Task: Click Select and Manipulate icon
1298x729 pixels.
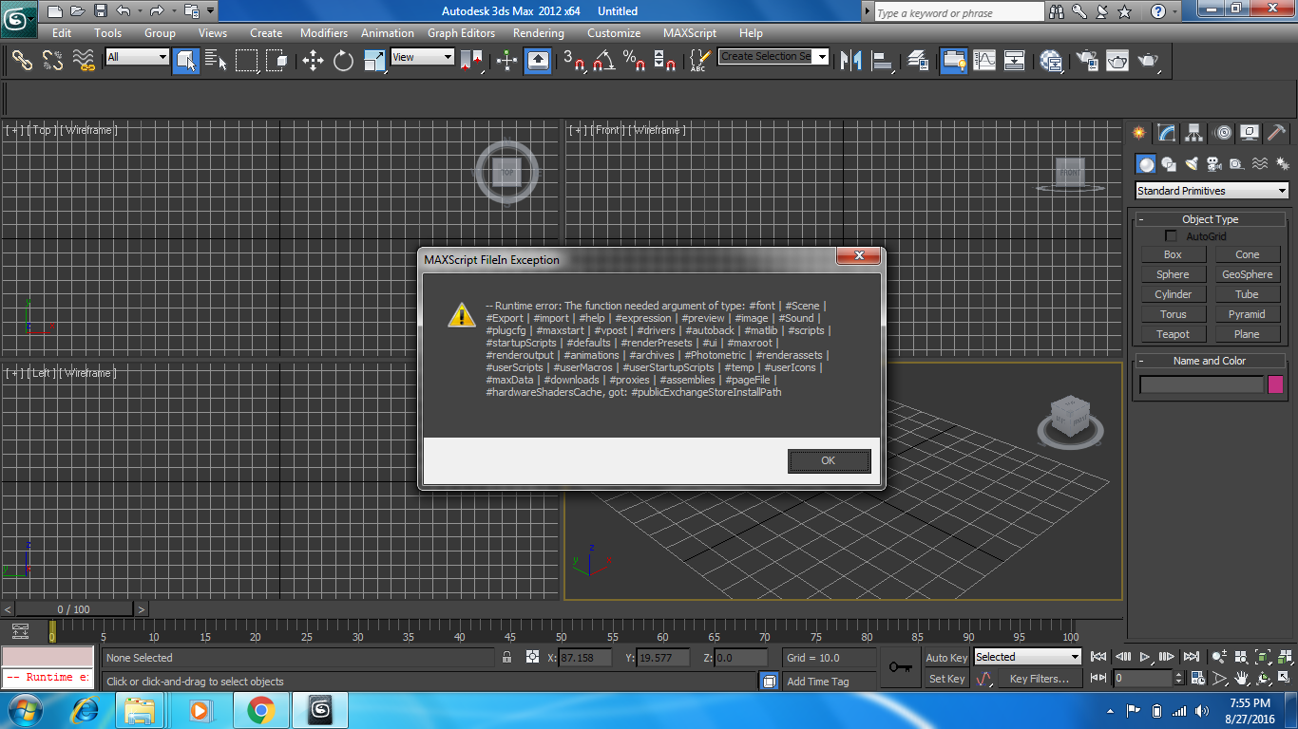Action: tap(506, 61)
